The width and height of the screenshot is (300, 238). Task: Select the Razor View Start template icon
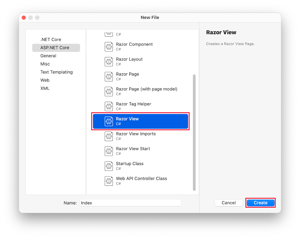[109, 151]
